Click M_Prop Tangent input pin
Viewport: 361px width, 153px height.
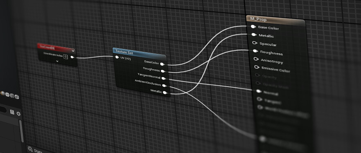click(x=259, y=99)
